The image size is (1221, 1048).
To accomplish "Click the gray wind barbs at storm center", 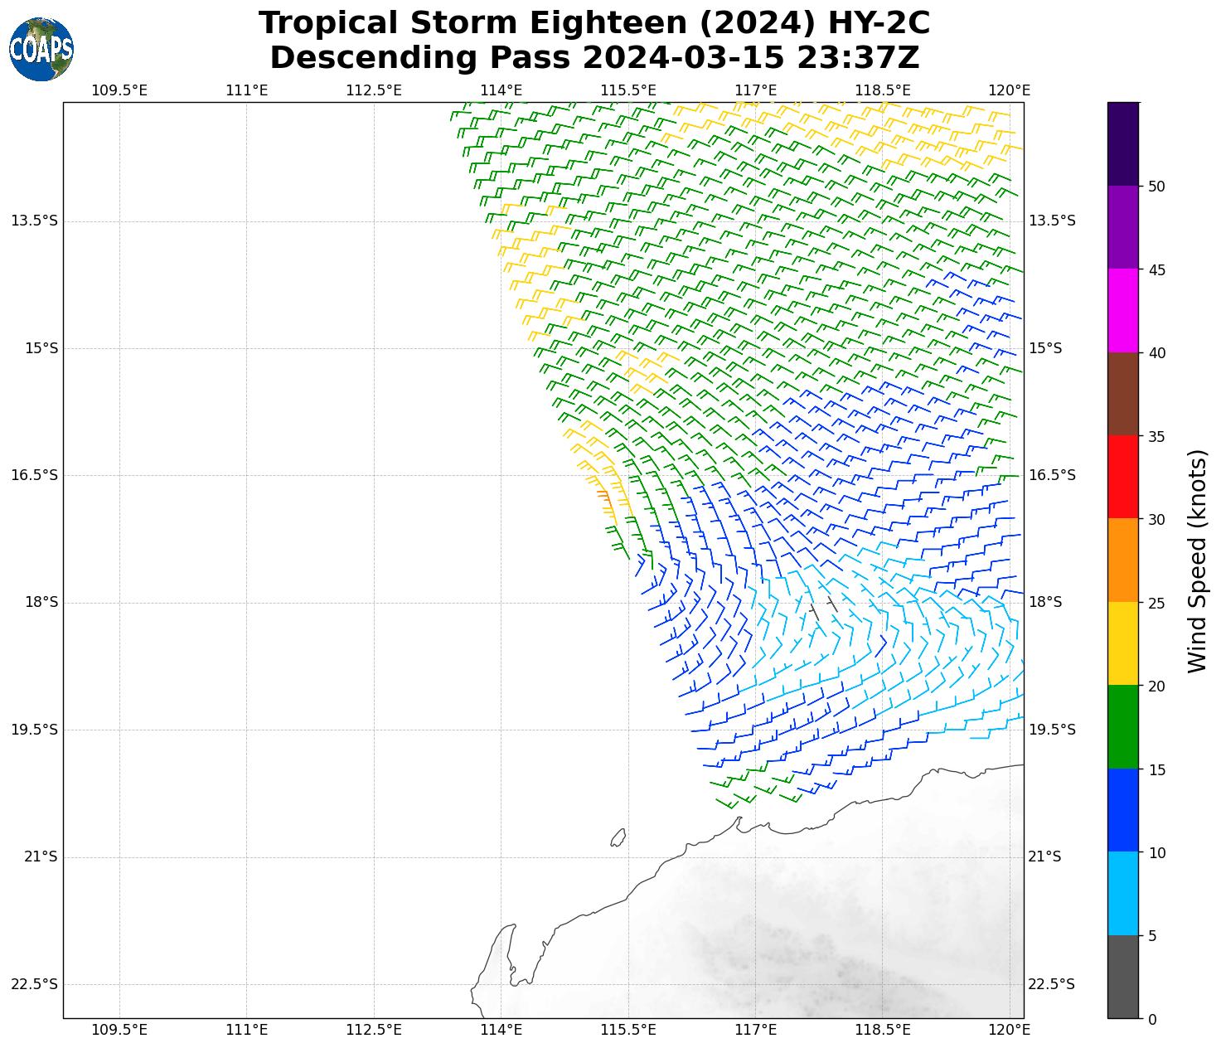I will pyautogui.click(x=823, y=606).
